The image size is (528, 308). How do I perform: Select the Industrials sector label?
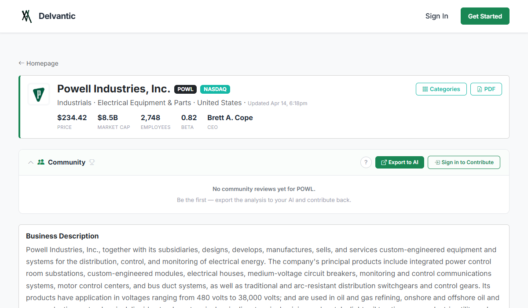(74, 103)
